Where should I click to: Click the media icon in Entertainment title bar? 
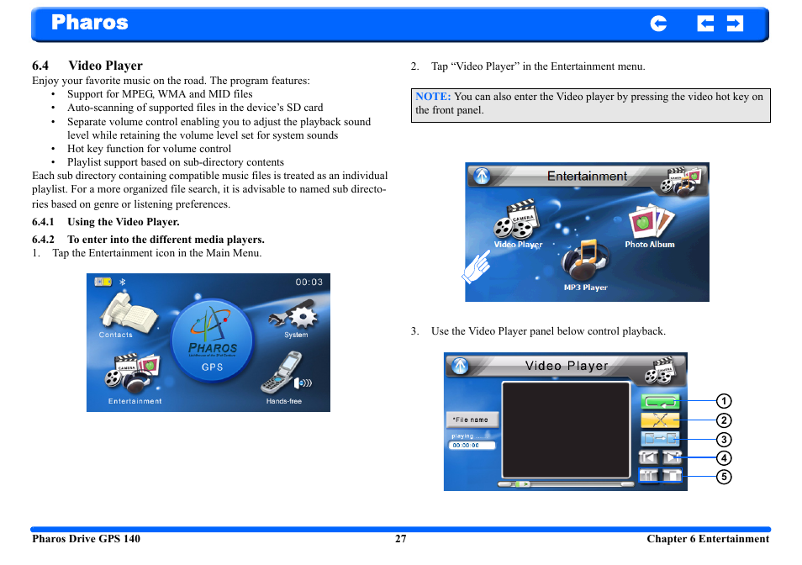coord(680,182)
